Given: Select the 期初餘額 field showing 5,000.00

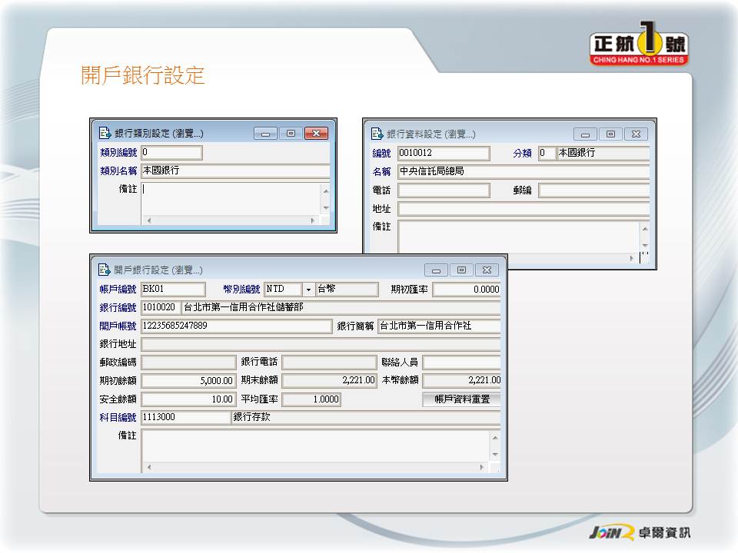Looking at the screenshot, I should coord(188,381).
